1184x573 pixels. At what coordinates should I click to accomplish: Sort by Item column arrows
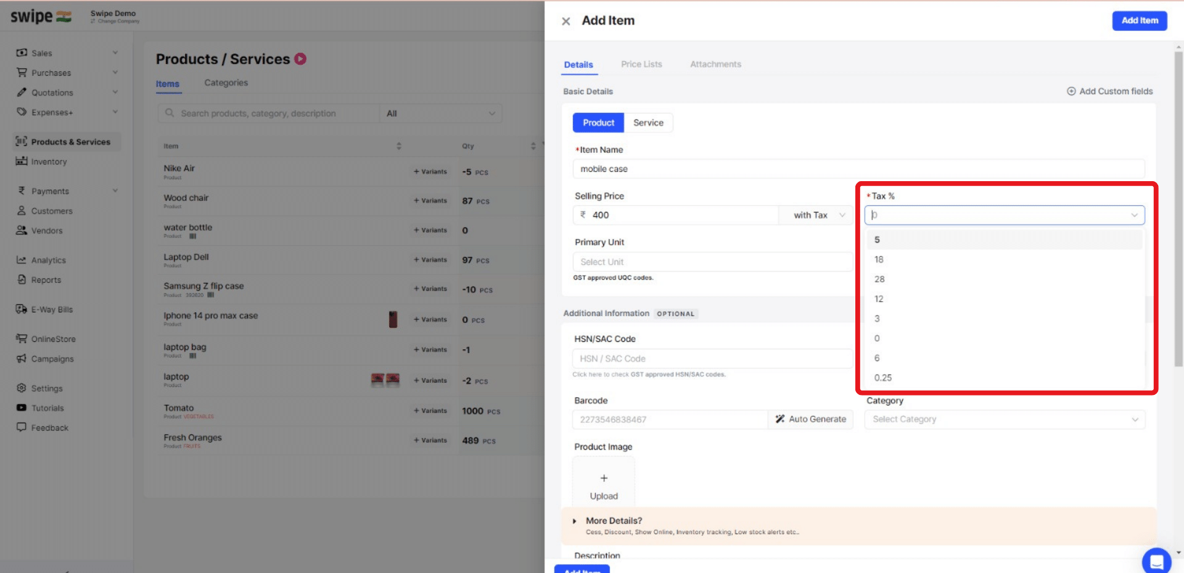tap(399, 146)
